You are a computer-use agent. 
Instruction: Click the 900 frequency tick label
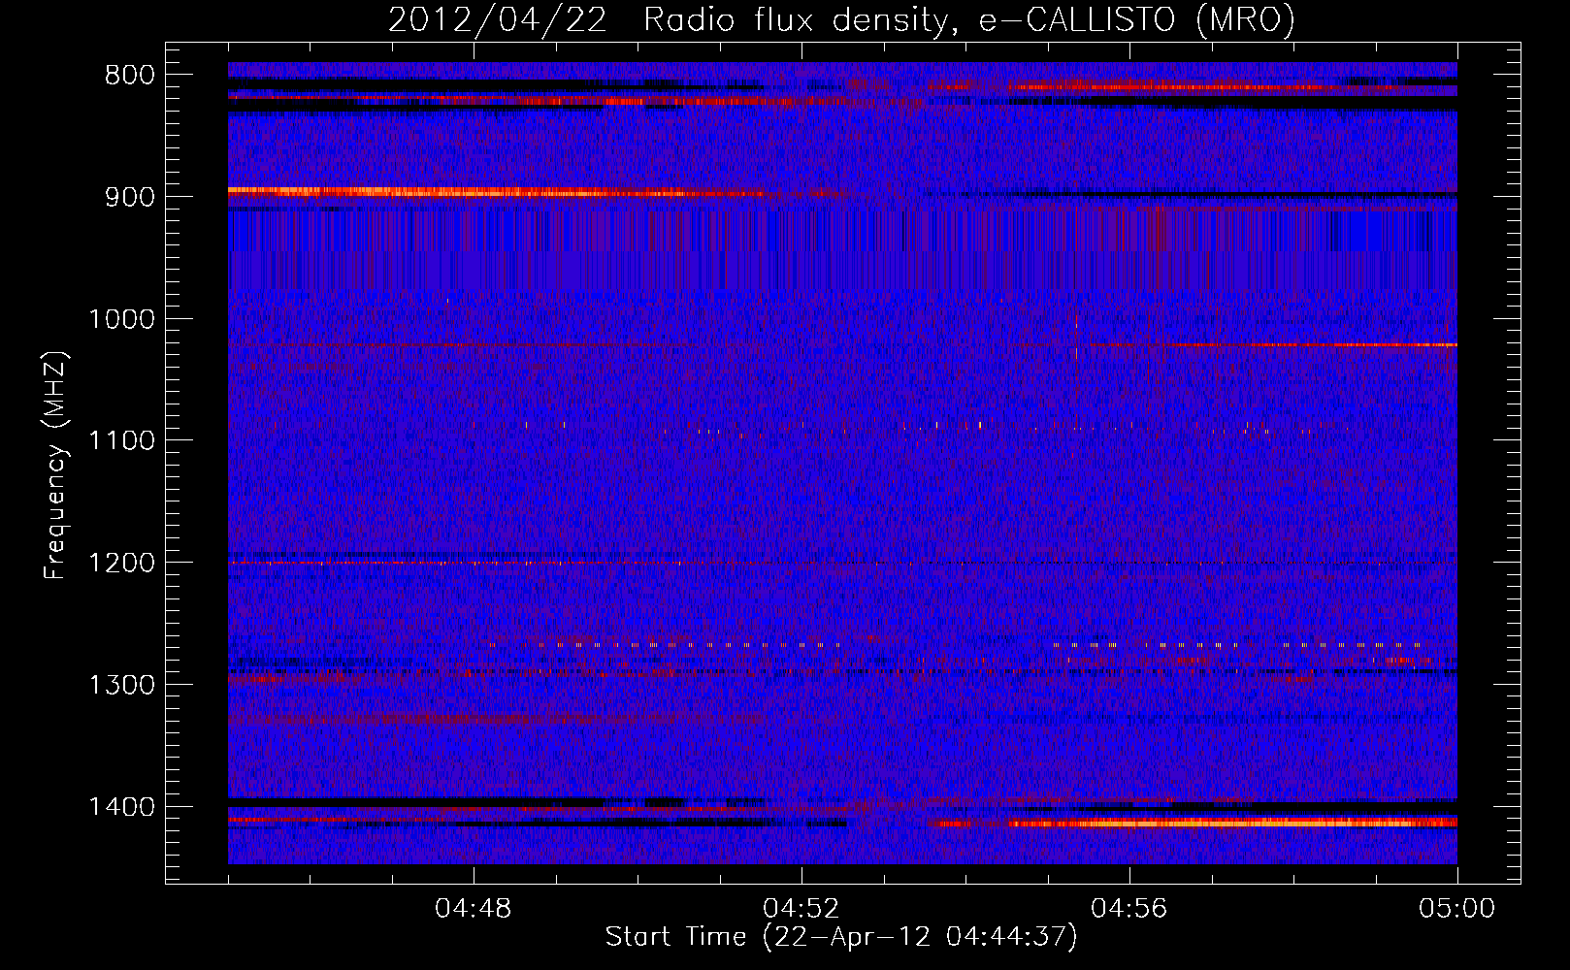point(130,197)
